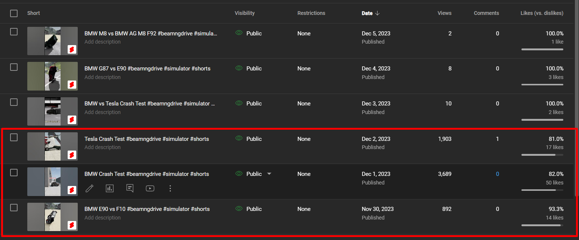Click the Nov 30, 2023 date cell
This screenshot has height=240, width=579.
tap(378, 209)
